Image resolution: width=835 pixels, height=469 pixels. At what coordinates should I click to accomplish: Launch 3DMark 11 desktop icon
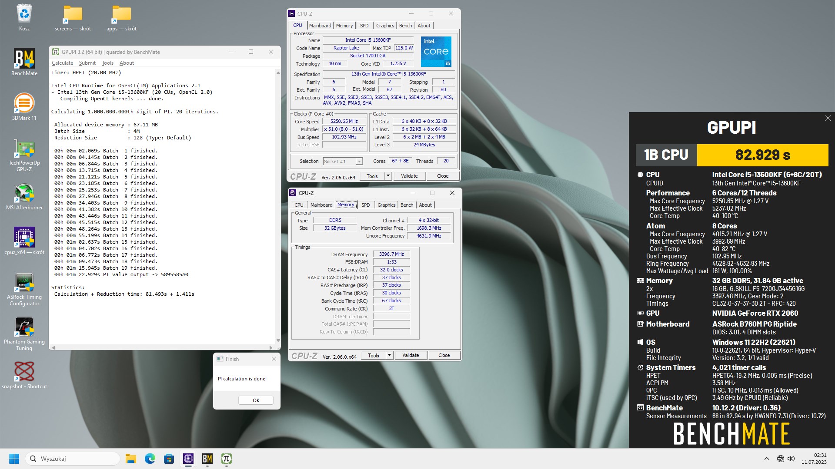coord(24,106)
